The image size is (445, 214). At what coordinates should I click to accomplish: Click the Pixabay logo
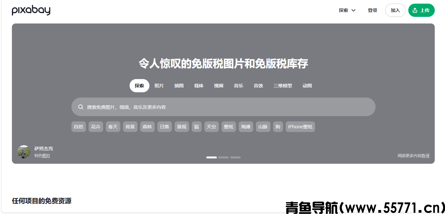coord(31,11)
